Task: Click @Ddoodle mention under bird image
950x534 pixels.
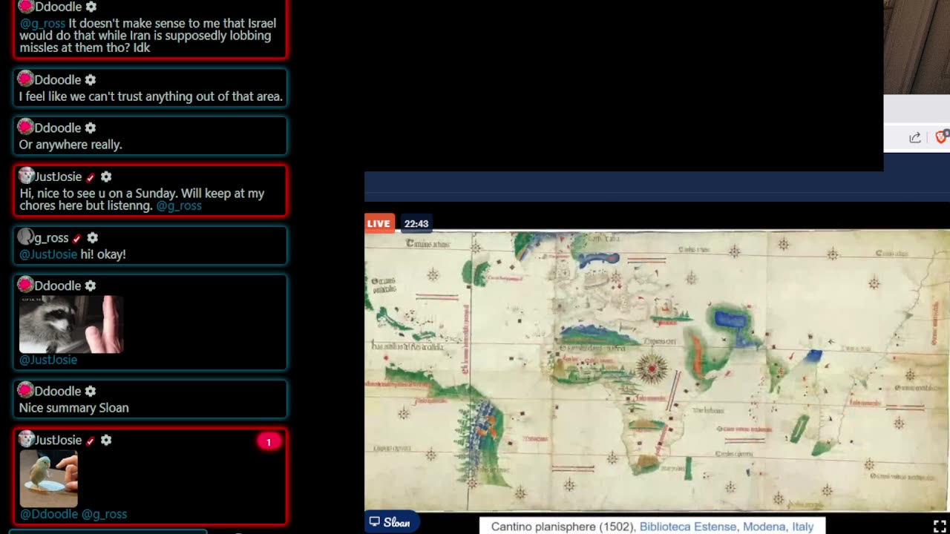Action: (x=49, y=514)
